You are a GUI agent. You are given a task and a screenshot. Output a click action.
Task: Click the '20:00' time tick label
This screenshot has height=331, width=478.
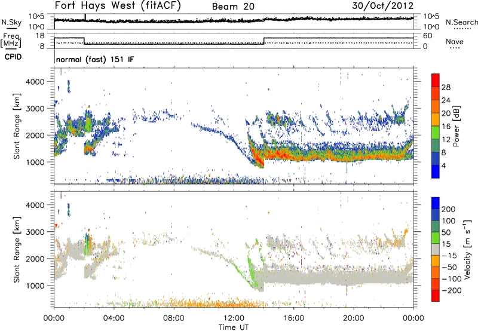(x=354, y=318)
